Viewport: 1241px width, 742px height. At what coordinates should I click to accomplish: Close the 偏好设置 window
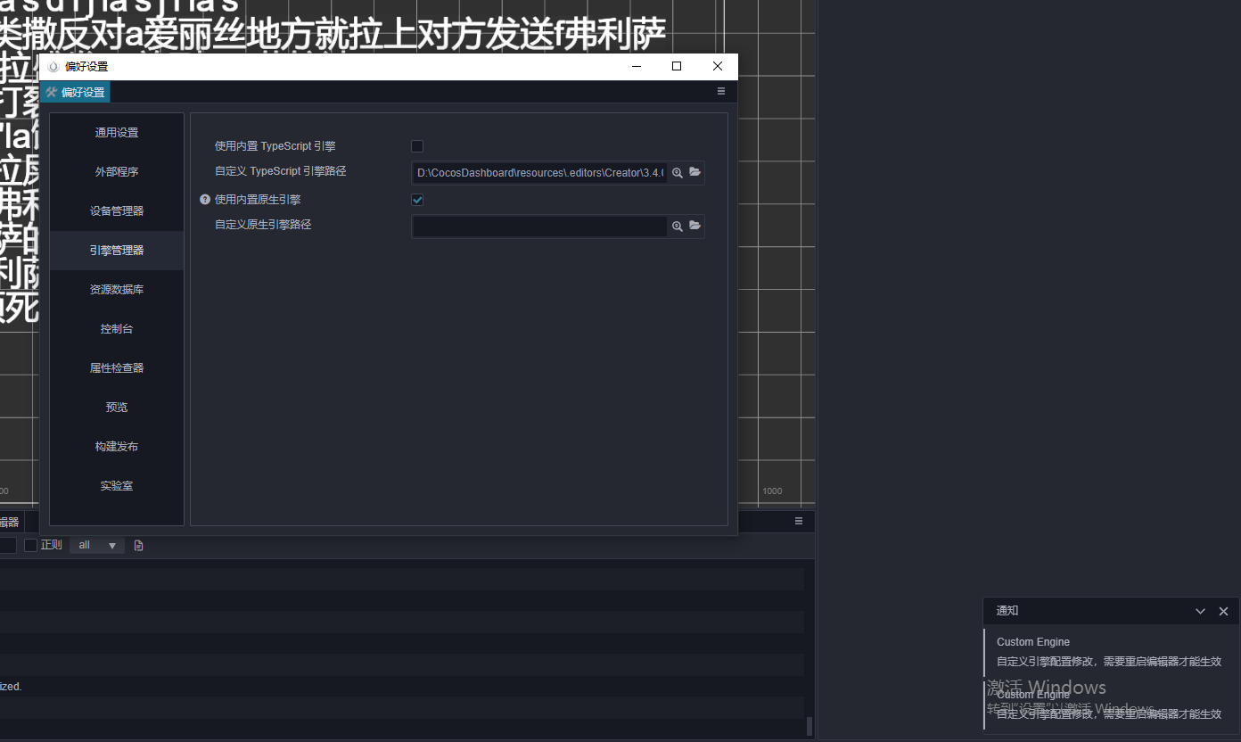[x=718, y=66]
